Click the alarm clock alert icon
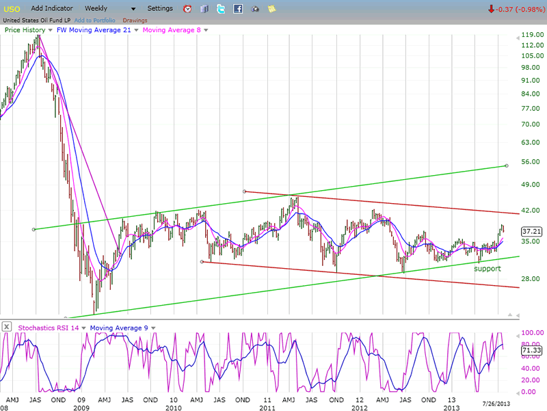This screenshot has height=411, width=547. tap(188, 9)
